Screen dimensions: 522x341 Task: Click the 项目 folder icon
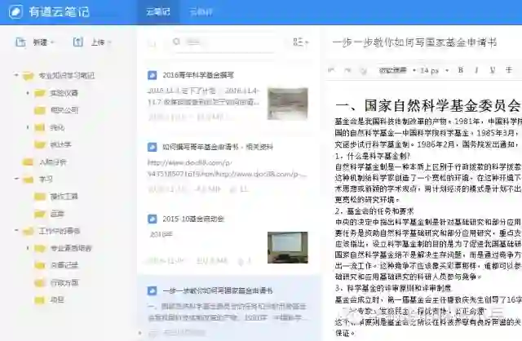40,300
